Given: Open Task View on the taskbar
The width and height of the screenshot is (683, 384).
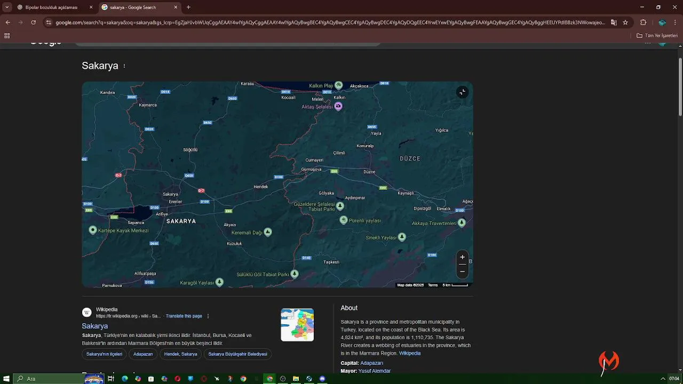Looking at the screenshot, I should coord(111,379).
